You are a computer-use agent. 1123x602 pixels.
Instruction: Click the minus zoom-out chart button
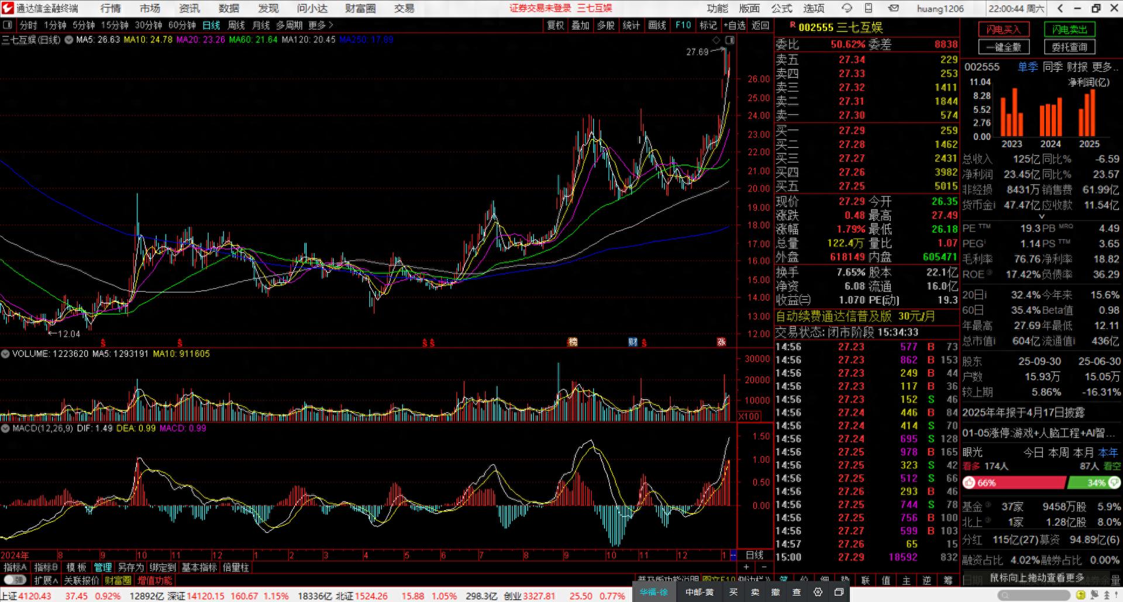(x=764, y=567)
